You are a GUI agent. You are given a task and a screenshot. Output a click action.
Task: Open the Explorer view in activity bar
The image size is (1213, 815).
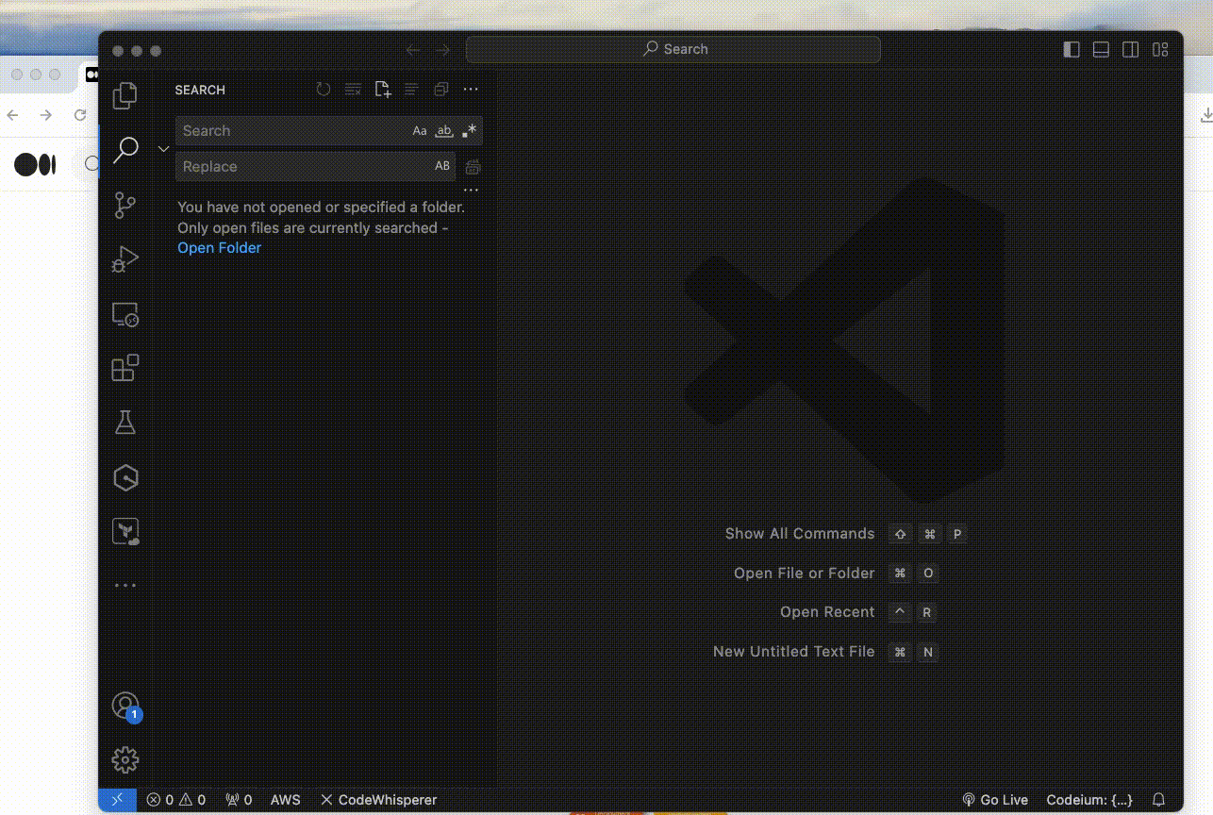tap(125, 95)
